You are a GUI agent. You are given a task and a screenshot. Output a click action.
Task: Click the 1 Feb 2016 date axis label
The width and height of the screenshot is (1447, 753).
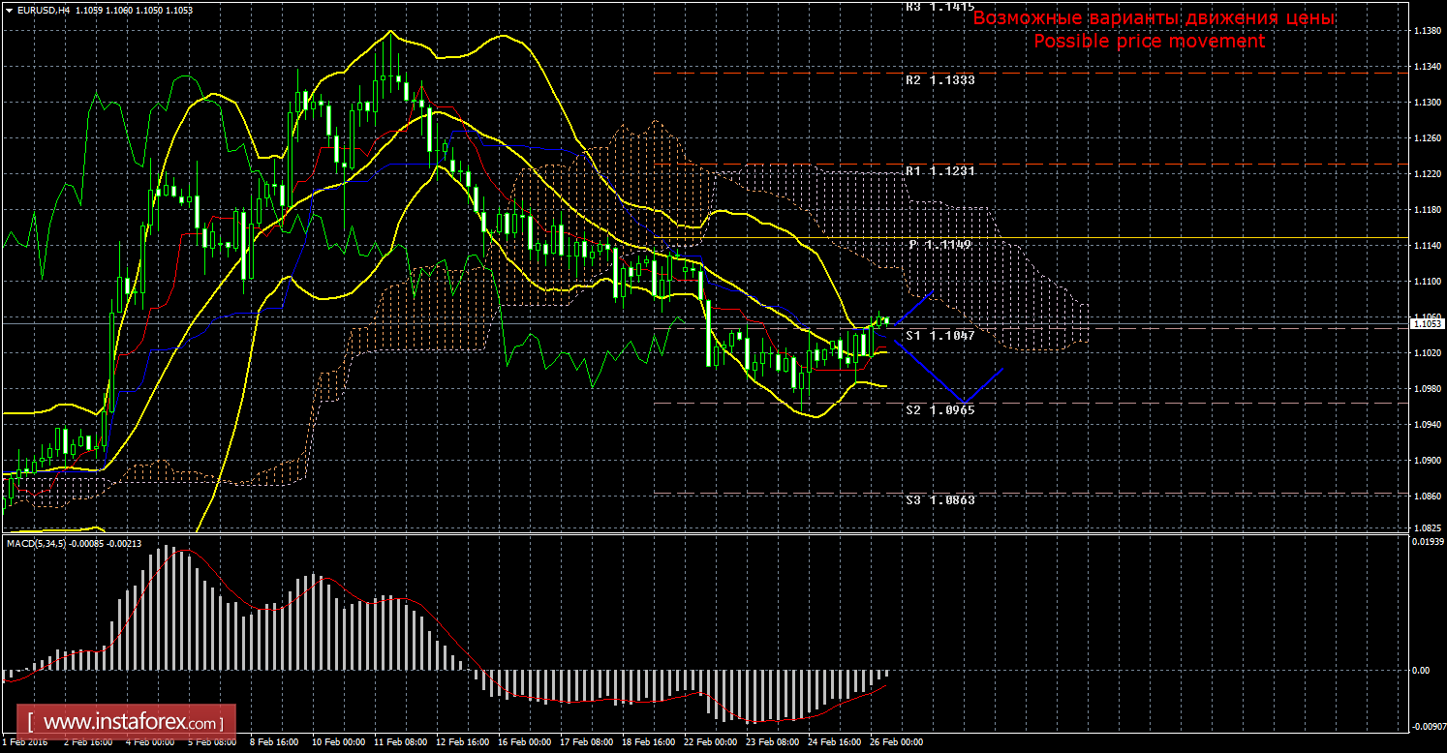[26, 743]
